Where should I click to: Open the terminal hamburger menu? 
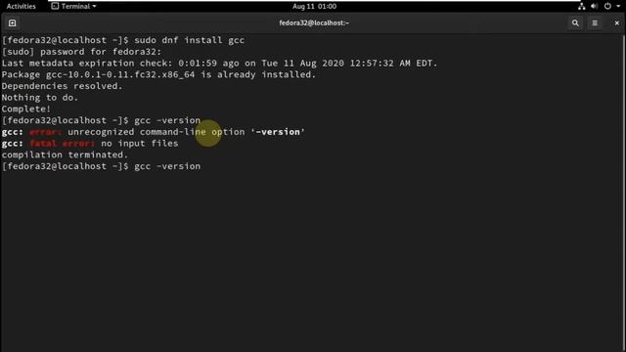click(595, 23)
